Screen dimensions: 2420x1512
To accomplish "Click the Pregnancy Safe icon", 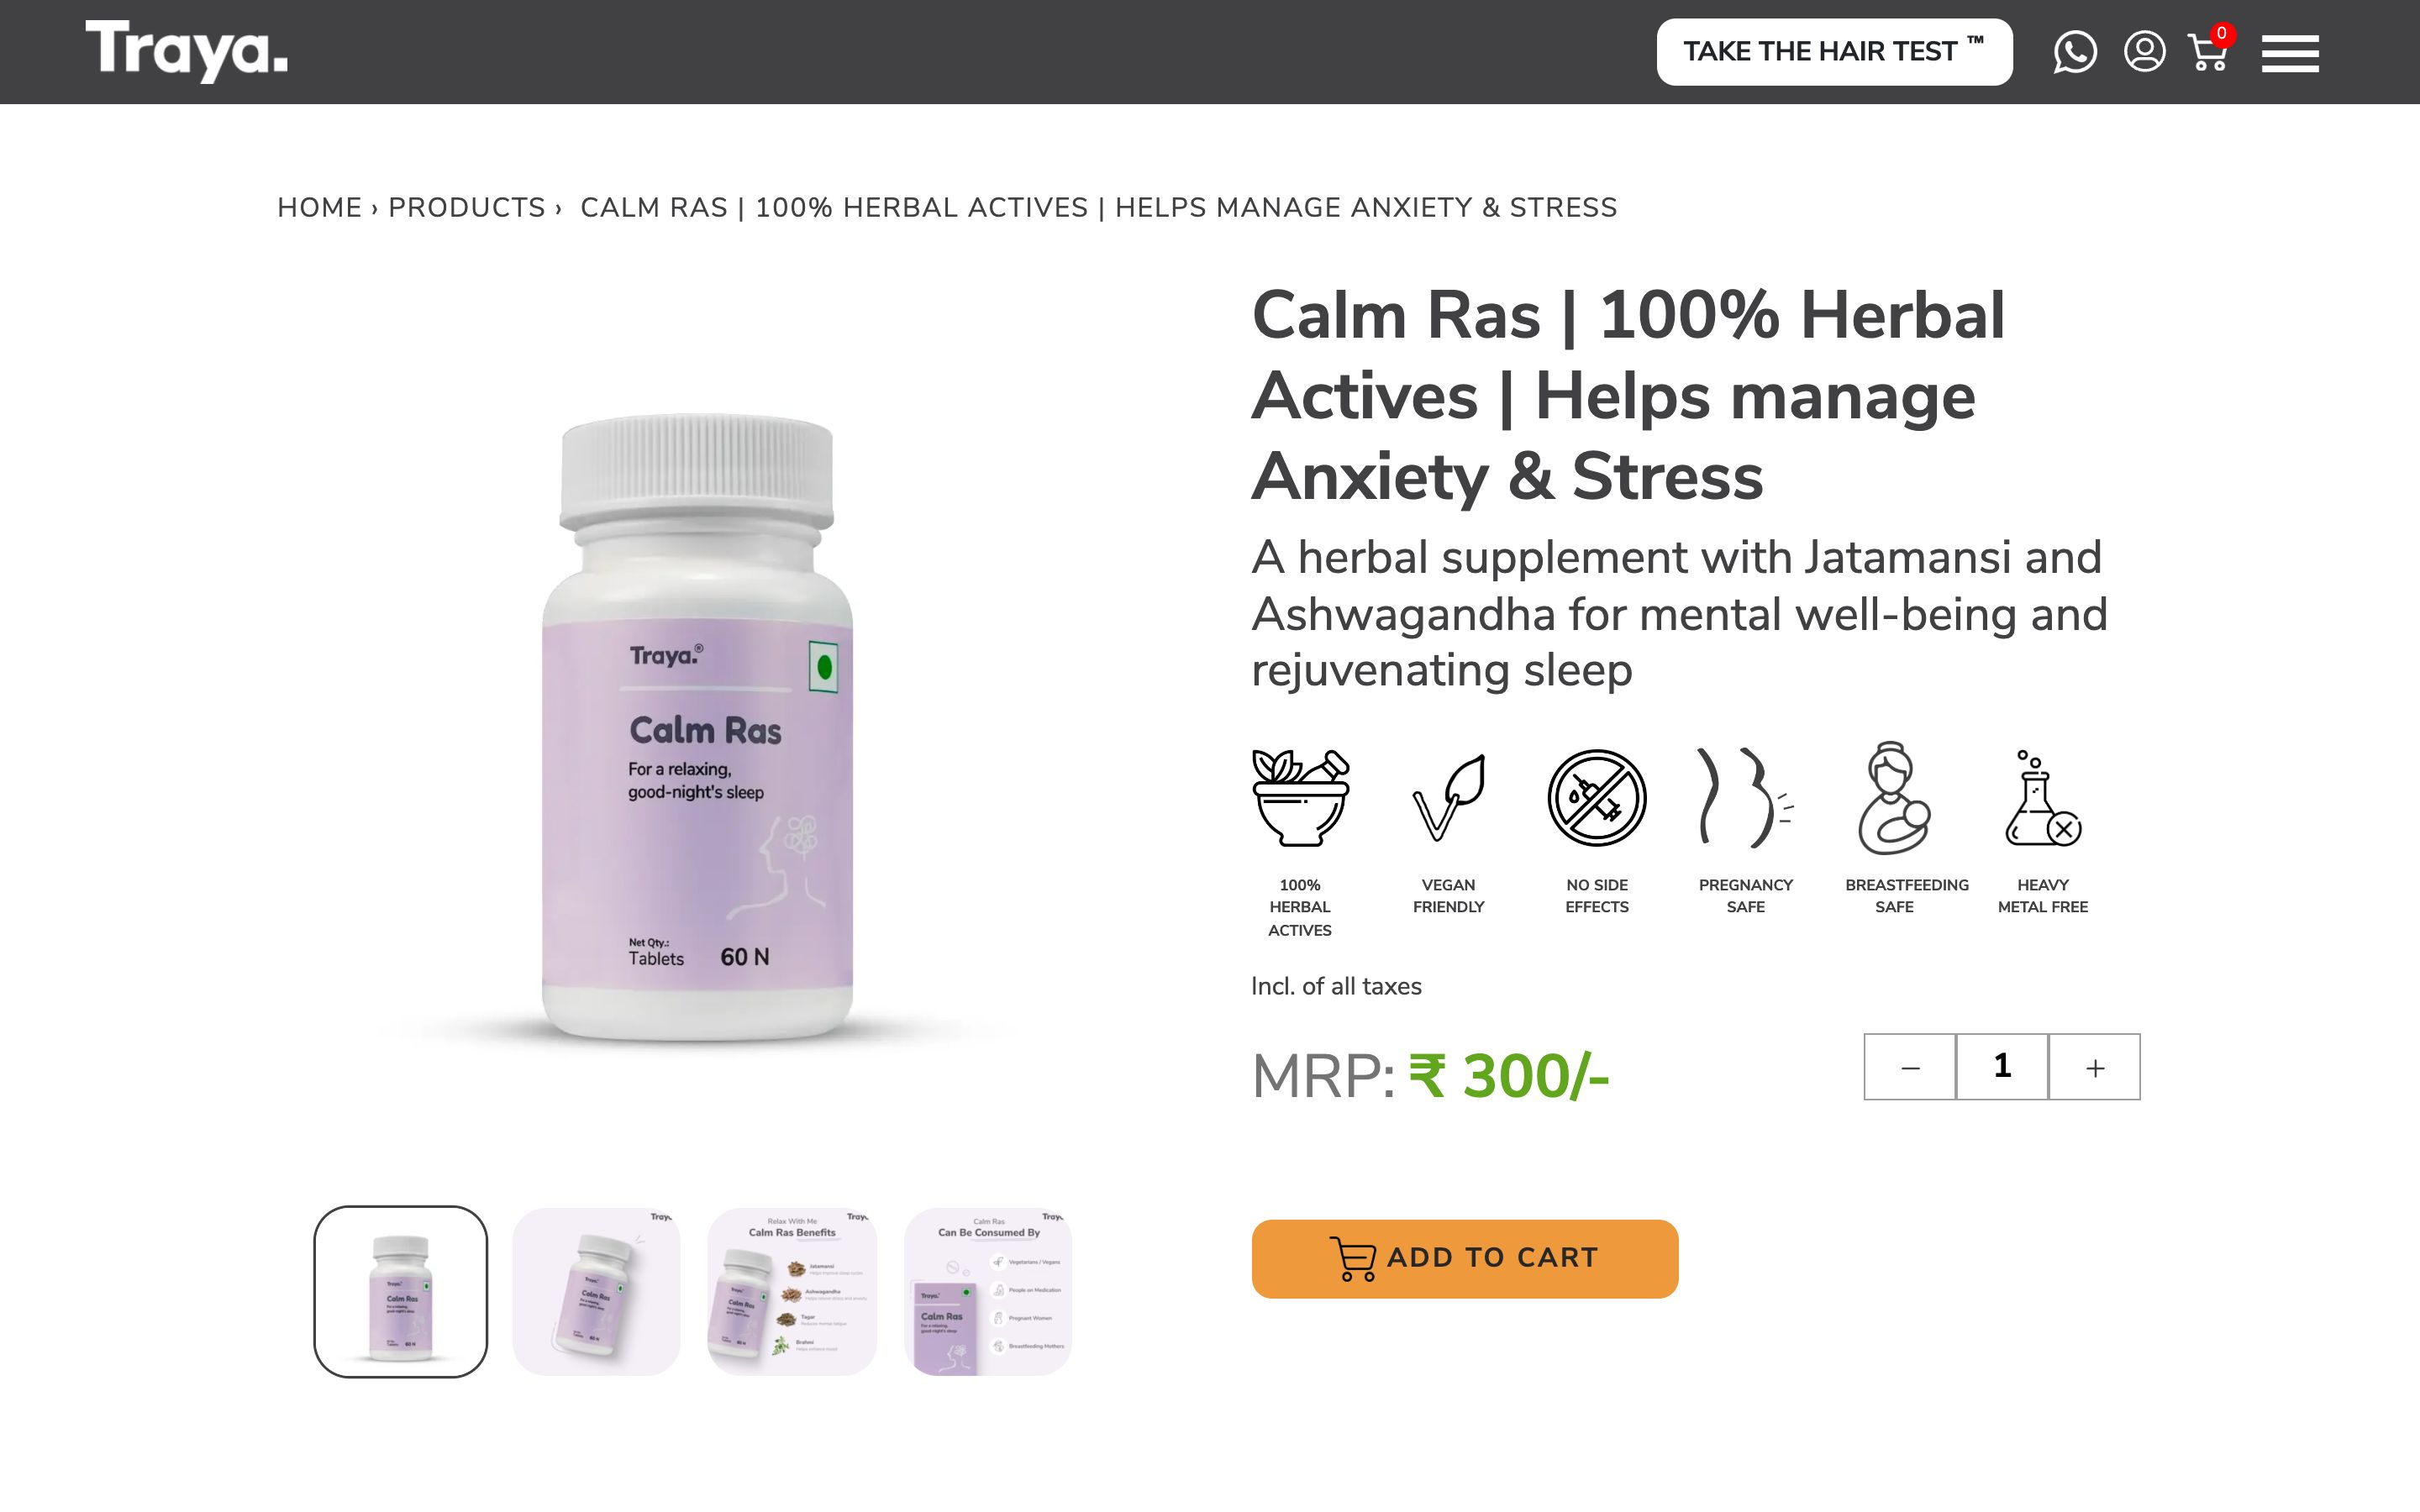I will [1745, 797].
